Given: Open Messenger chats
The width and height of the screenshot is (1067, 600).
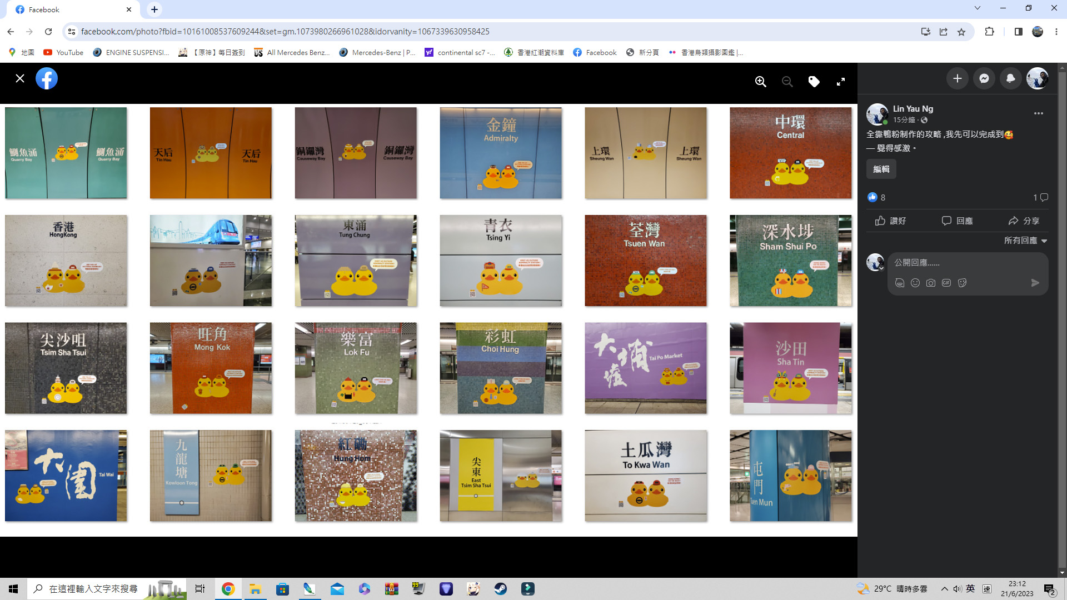Looking at the screenshot, I should click(984, 78).
